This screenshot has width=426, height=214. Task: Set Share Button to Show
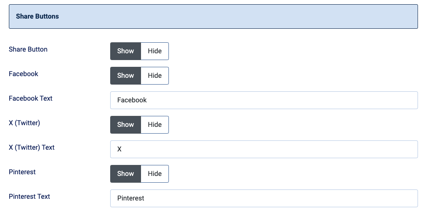(125, 51)
